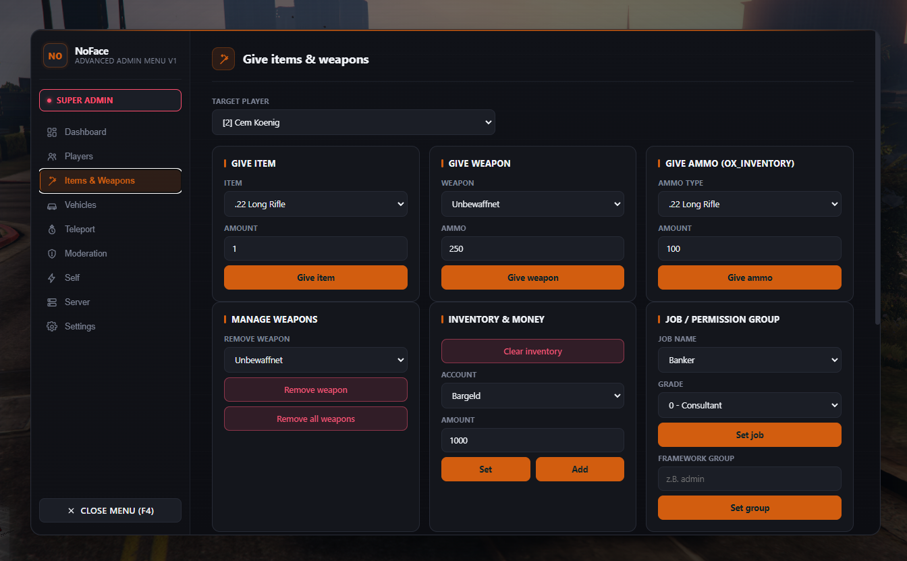
Task: Click the NO logo badge
Action: [55, 56]
